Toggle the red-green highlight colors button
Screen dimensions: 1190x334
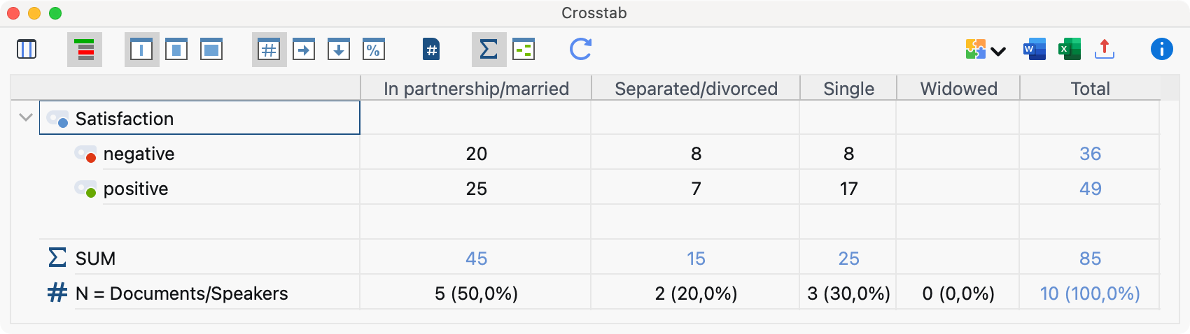(85, 50)
